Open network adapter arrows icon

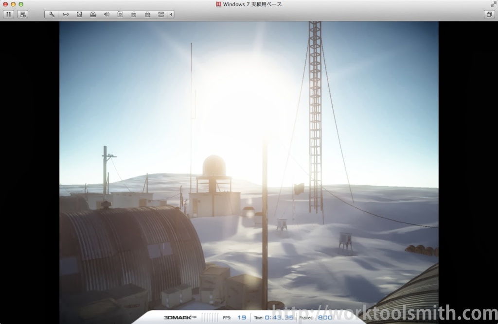[66, 14]
